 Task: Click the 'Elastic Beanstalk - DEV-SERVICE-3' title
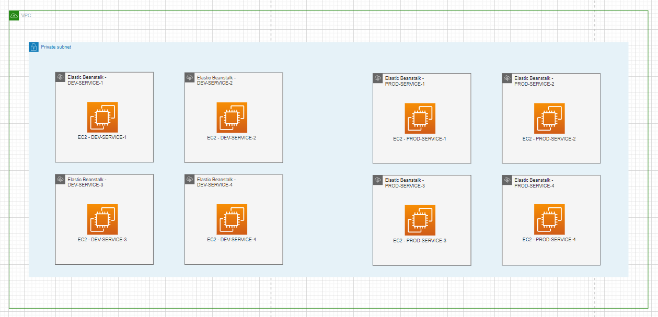tap(87, 182)
